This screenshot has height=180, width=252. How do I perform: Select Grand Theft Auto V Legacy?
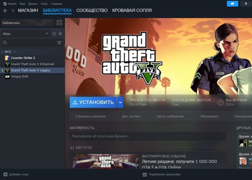[32, 70]
